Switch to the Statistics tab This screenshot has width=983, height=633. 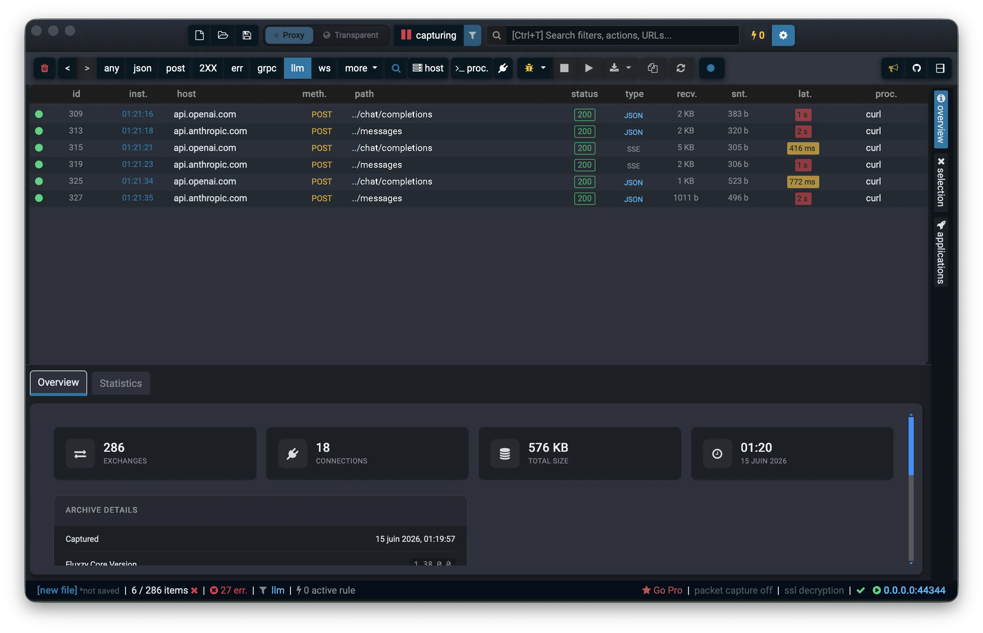tap(121, 384)
